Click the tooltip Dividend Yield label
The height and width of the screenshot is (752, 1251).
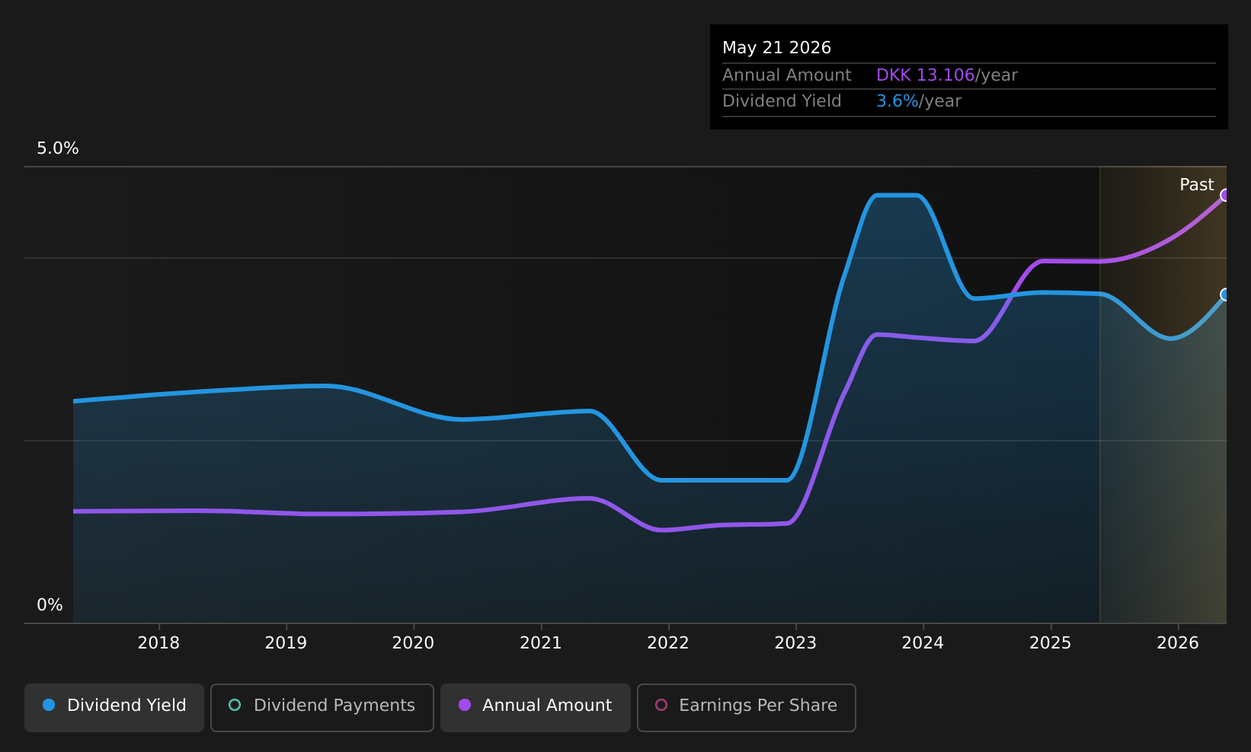click(x=782, y=101)
